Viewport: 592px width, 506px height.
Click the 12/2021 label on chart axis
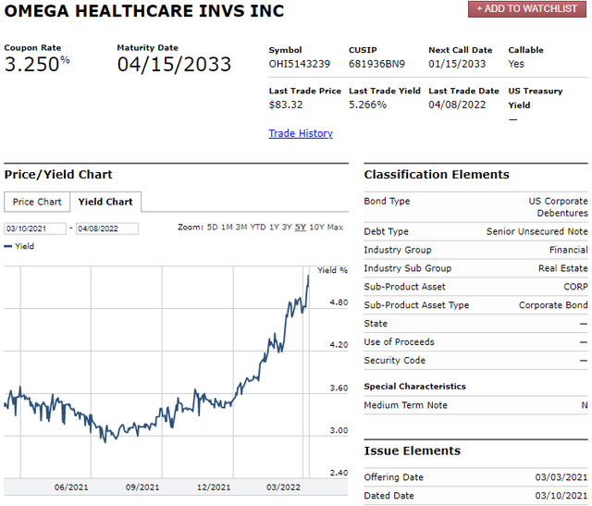pos(214,487)
